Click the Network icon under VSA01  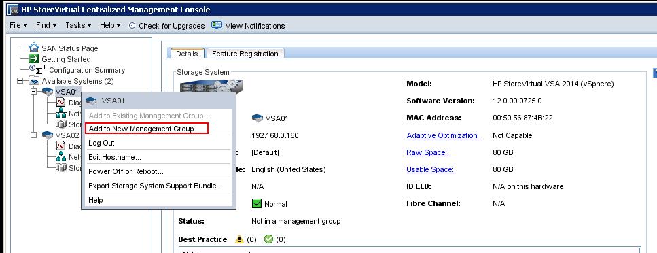click(x=61, y=113)
